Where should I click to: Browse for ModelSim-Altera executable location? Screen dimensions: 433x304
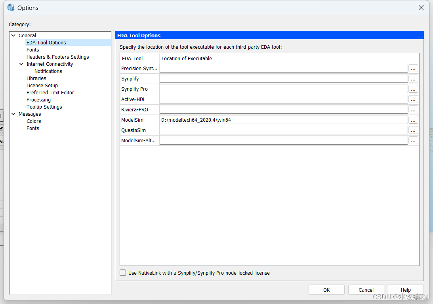413,141
